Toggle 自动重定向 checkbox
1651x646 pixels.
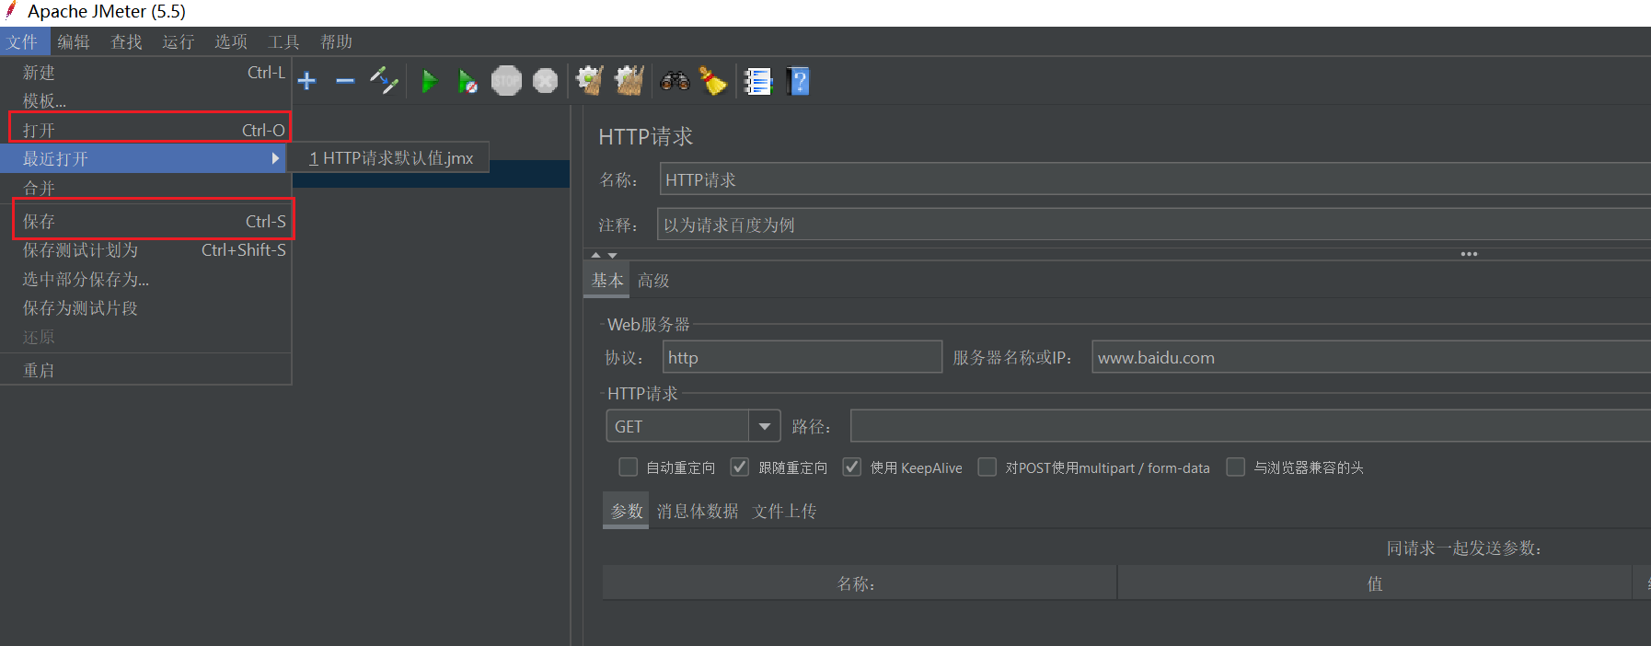629,467
